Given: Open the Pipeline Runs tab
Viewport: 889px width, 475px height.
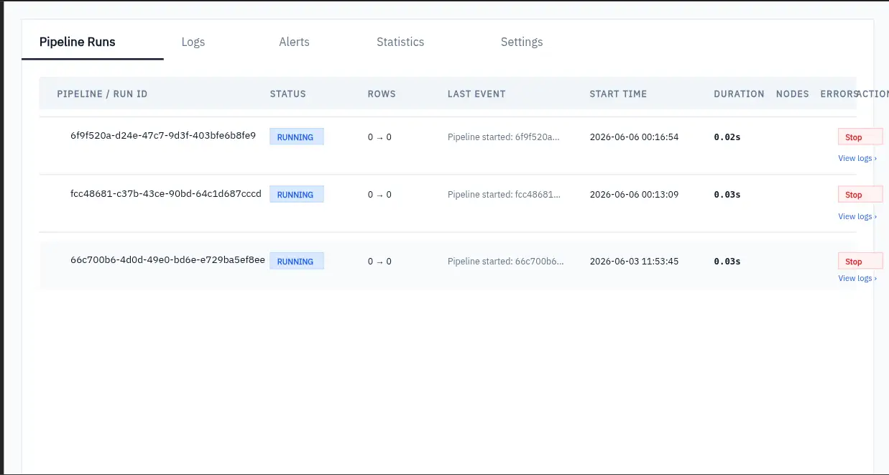Looking at the screenshot, I should click(78, 42).
